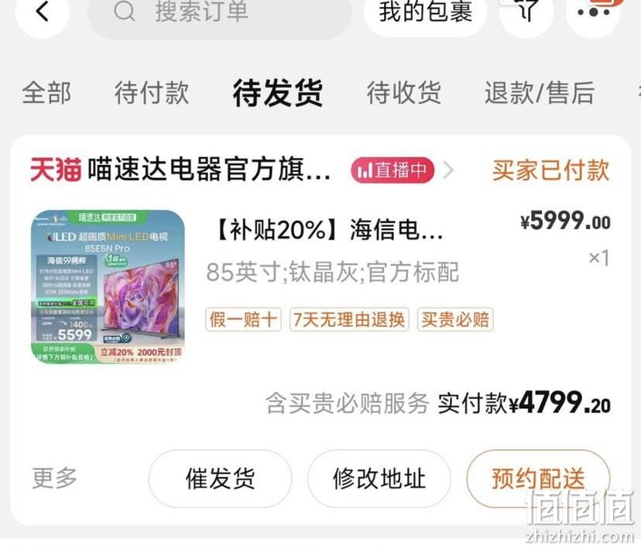Switch to the 待付款 tab
641x550 pixels.
[x=152, y=93]
